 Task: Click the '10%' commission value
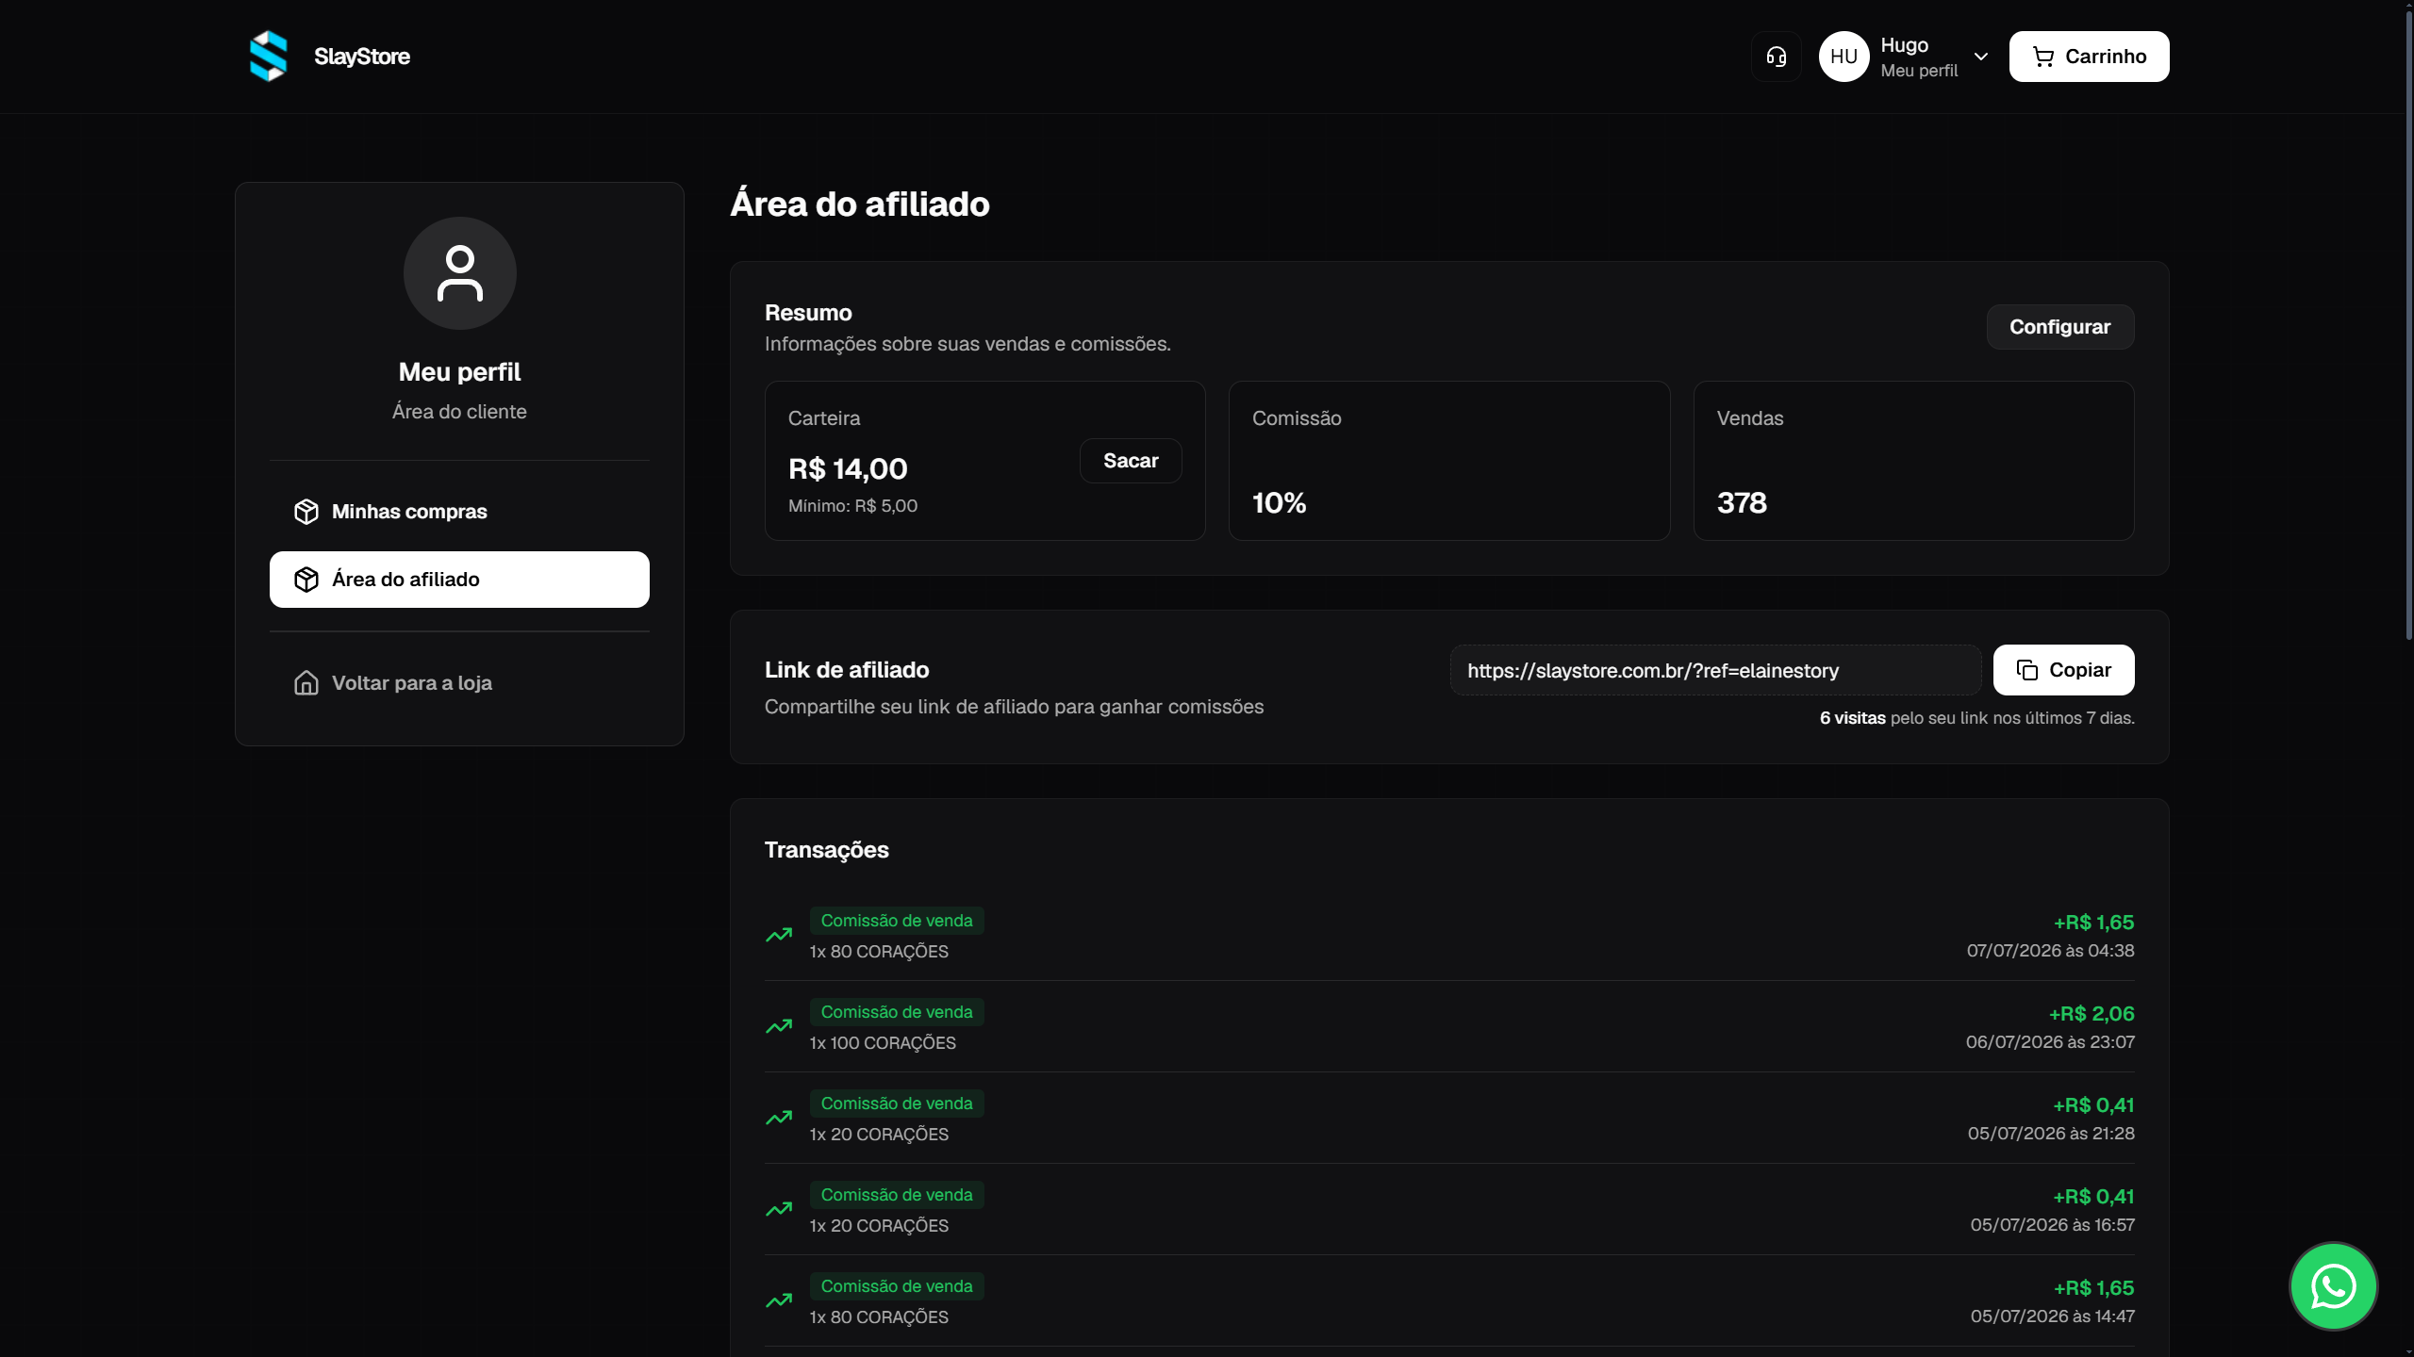point(1279,503)
